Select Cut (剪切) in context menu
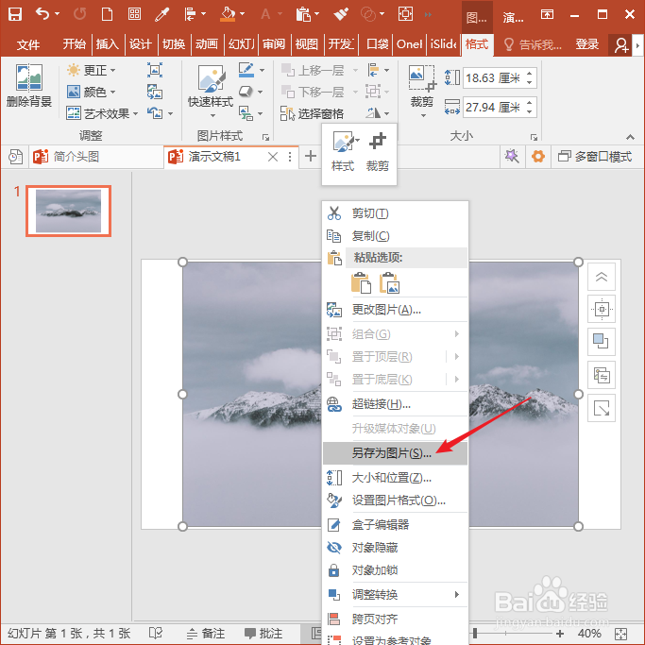Image resolution: width=645 pixels, height=645 pixels. (x=396, y=213)
